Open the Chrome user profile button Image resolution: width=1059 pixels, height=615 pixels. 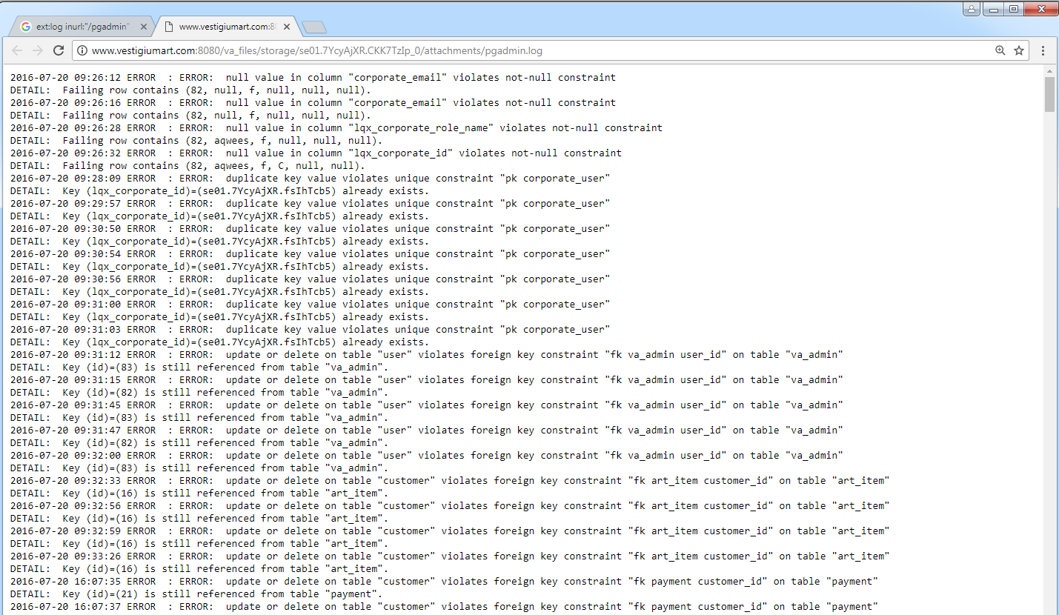[972, 9]
